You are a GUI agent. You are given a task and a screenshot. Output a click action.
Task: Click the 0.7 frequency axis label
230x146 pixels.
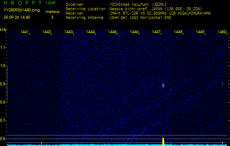(x=3, y=120)
